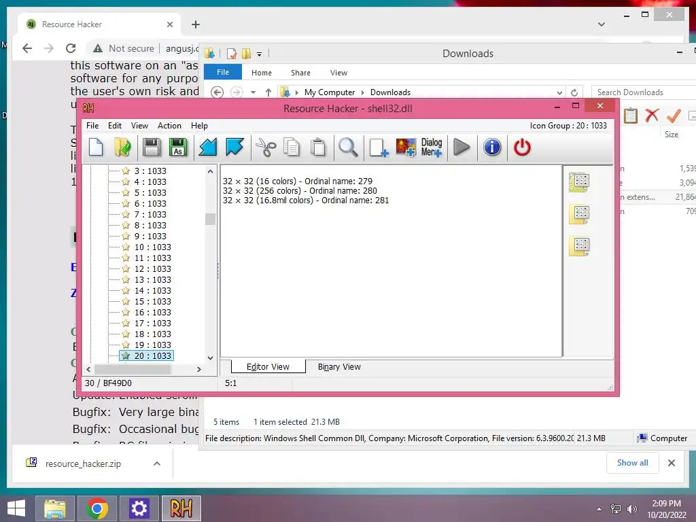The image size is (696, 522).
Task: Click the Save As floppy icon
Action: 178,147
